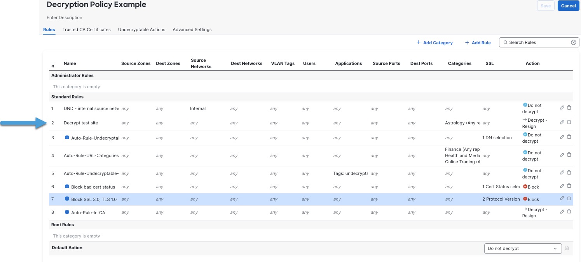Open the Undecryptable Actions tab
The height and width of the screenshot is (262, 581).
(141, 30)
